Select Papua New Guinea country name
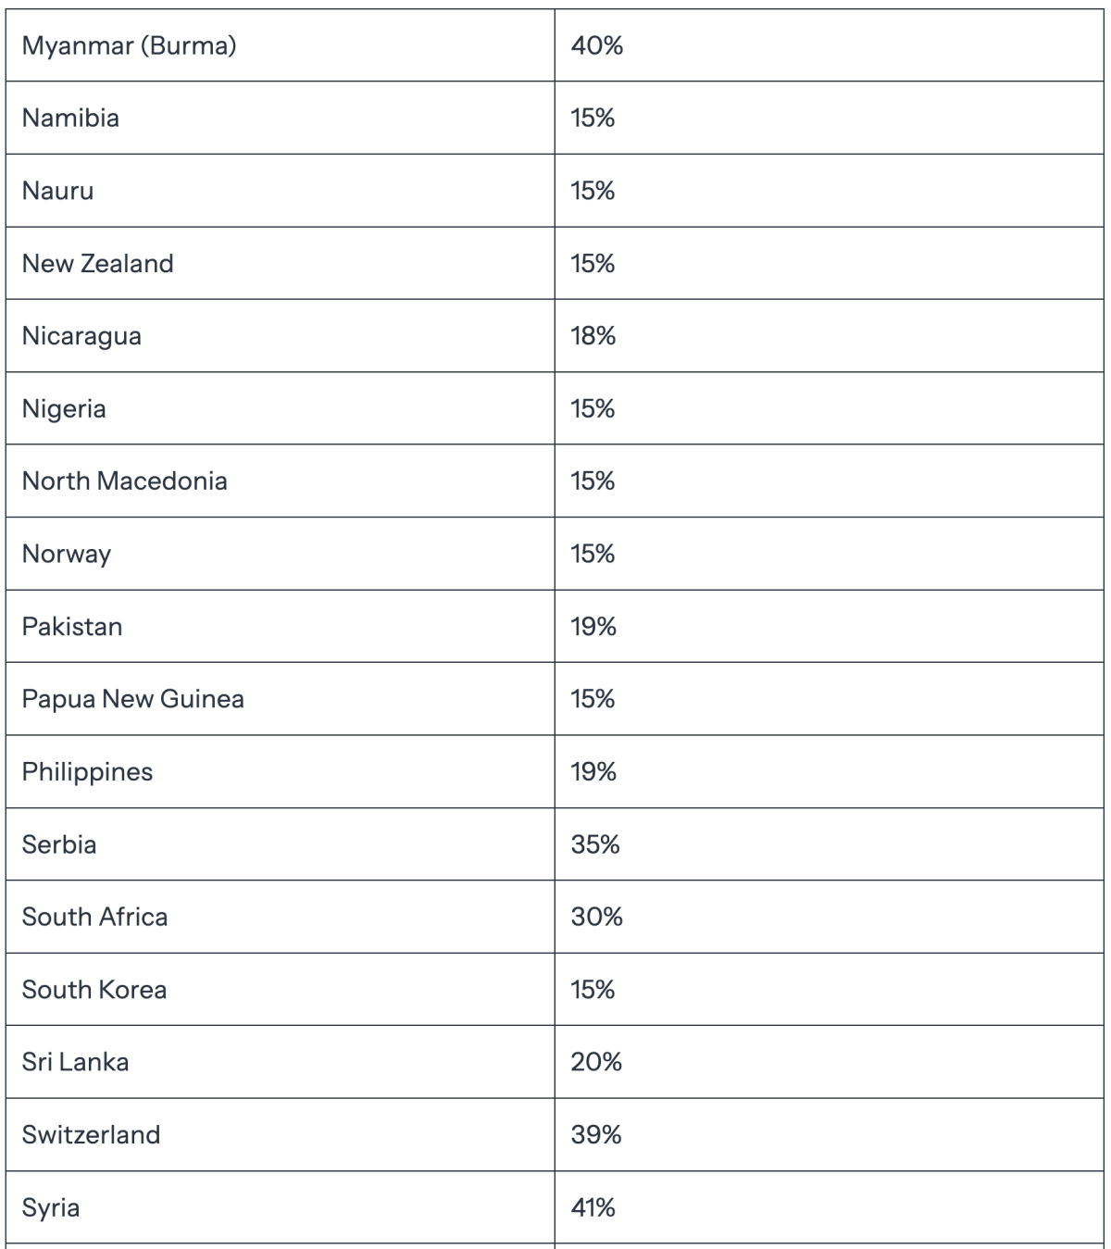This screenshot has width=1111, height=1249. 133,698
